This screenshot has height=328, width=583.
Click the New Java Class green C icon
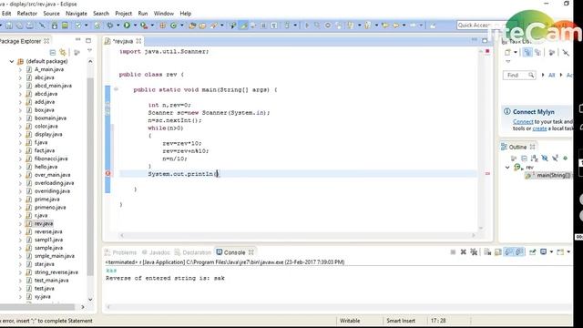[x=173, y=26]
